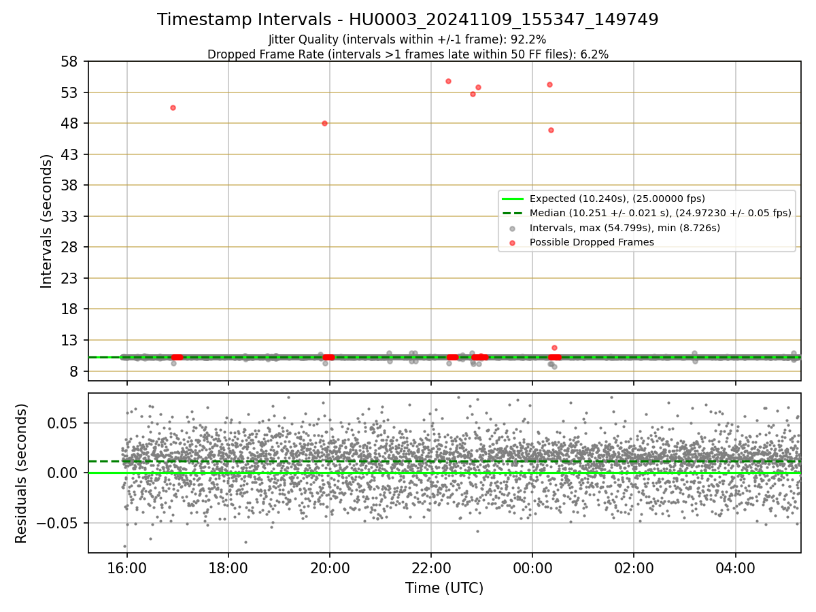Click the highest red point near 55 seconds after 22:00
Screen dimensions: 816x612
pyautogui.click(x=448, y=81)
